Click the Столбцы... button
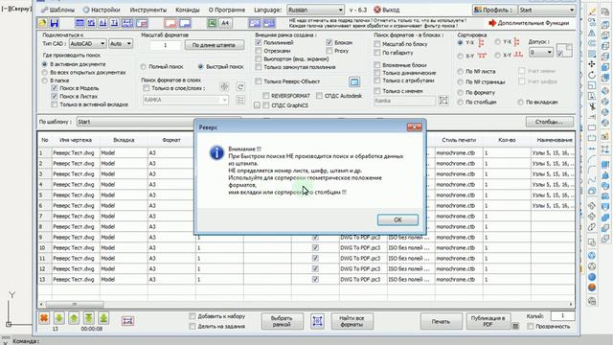The height and width of the screenshot is (345, 613). [x=549, y=122]
